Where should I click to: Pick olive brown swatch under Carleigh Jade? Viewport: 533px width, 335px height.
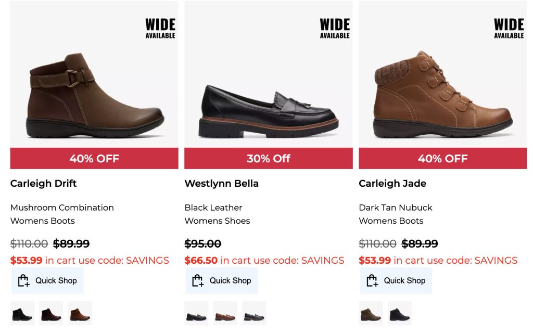[x=371, y=314]
